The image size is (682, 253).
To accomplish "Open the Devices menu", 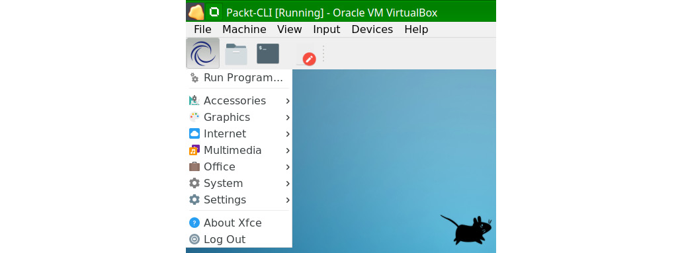I will 372,29.
